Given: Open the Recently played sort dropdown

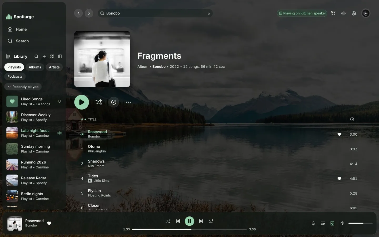Looking at the screenshot, I should [x=23, y=87].
